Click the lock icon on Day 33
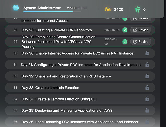166x127 pixels. coord(147,88)
